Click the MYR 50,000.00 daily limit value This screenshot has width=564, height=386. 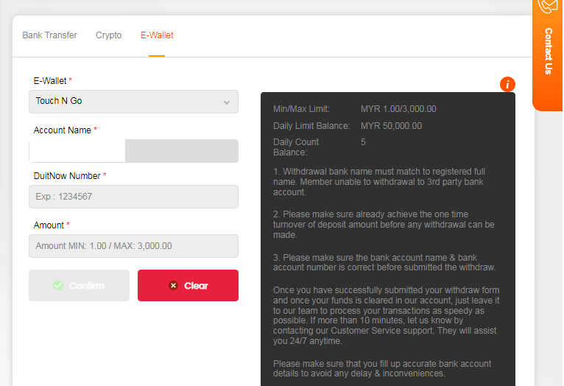(x=391, y=126)
